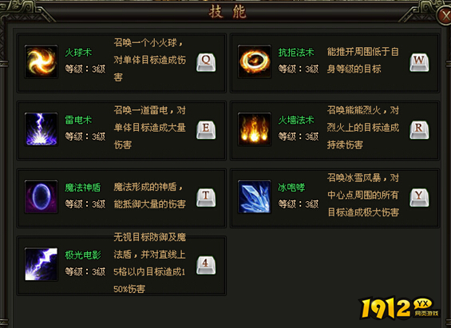Click the T hotkey for 魔法神盾
The height and width of the screenshot is (328, 451).
tap(206, 198)
